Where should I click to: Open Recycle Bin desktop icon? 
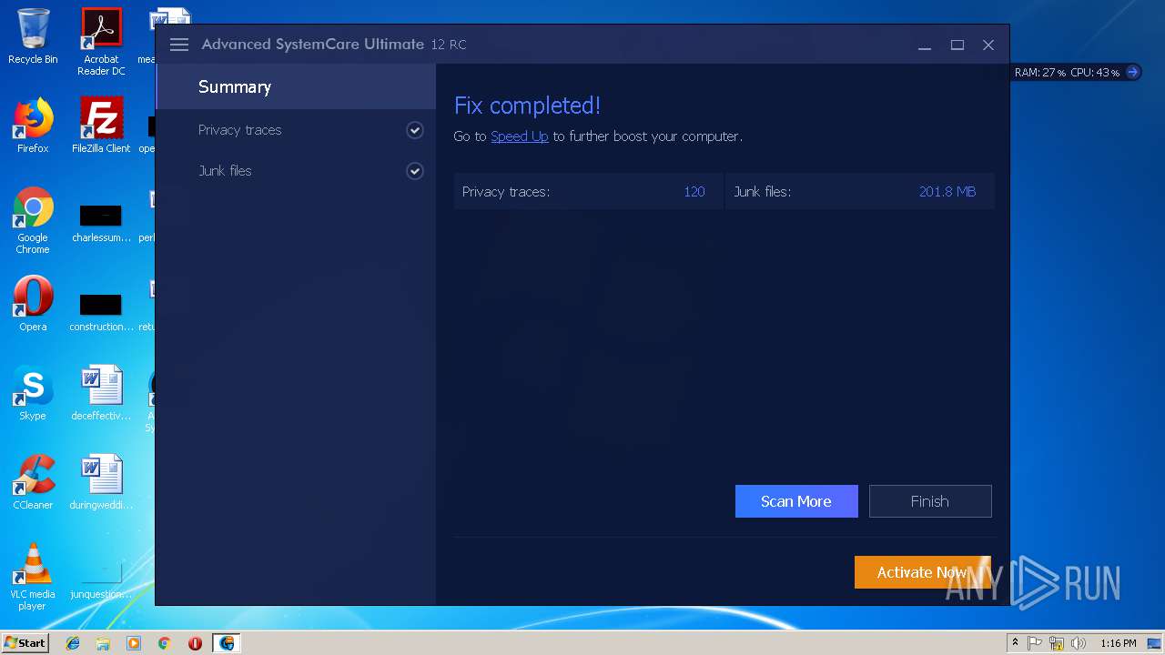33,36
